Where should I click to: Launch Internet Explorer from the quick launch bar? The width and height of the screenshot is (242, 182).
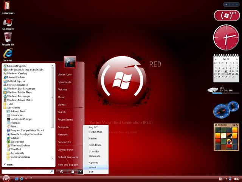22,179
